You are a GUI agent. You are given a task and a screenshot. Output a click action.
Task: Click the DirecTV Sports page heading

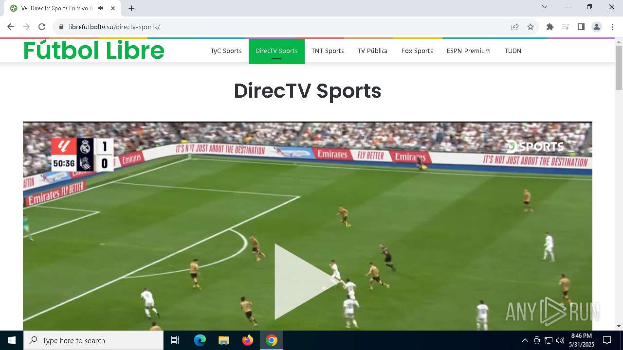click(x=308, y=91)
